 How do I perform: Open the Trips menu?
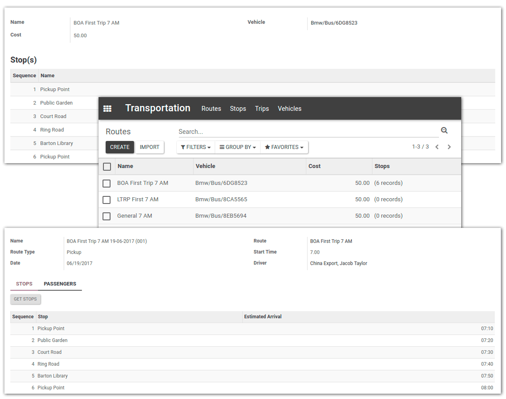tap(262, 109)
